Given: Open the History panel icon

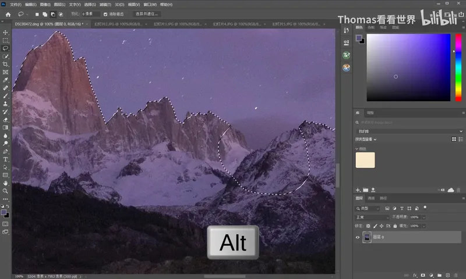Looking at the screenshot, I should (x=346, y=30).
